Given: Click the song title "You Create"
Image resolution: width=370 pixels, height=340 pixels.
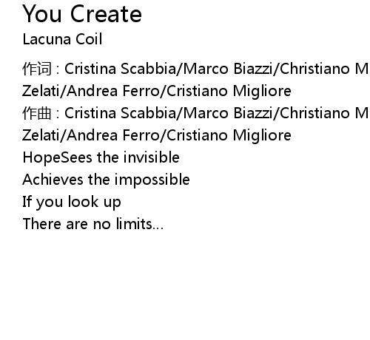Looking at the screenshot, I should tap(82, 14).
